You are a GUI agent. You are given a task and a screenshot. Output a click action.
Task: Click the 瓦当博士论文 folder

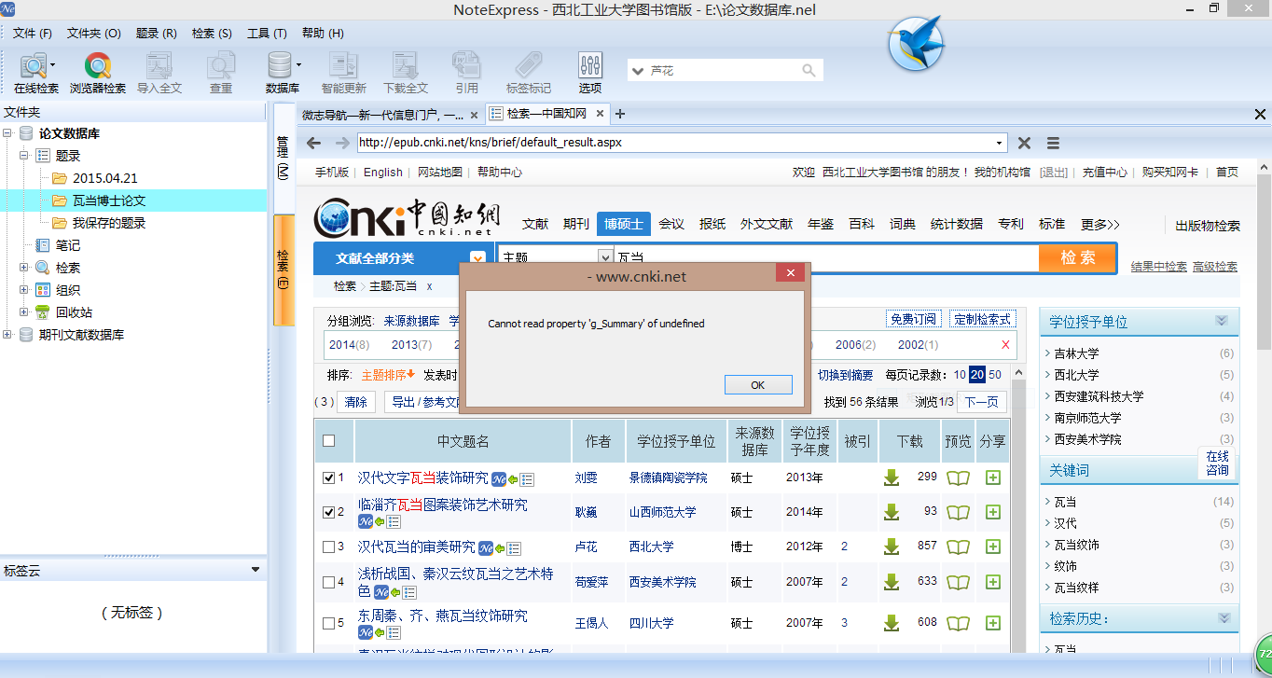(x=109, y=201)
